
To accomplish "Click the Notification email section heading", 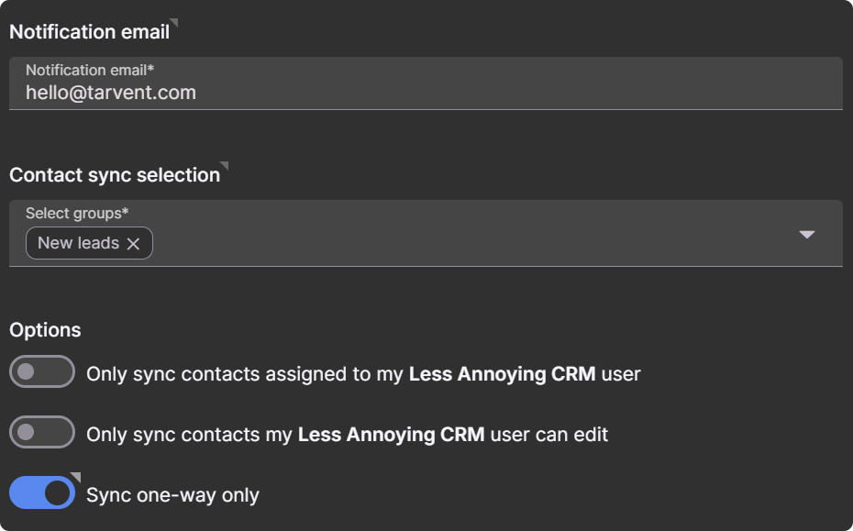I will pos(89,32).
